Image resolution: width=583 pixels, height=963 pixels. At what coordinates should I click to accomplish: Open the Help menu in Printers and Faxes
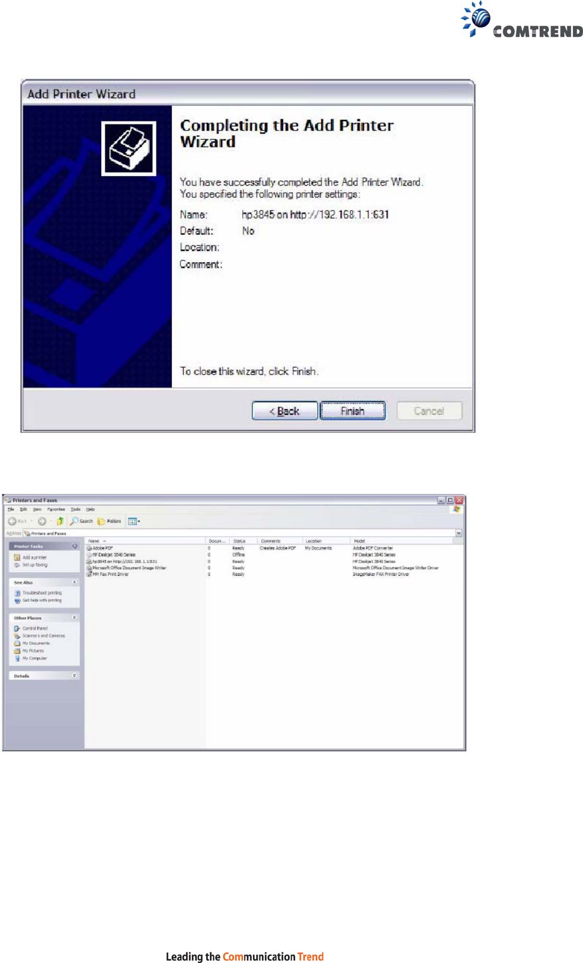(x=90, y=509)
